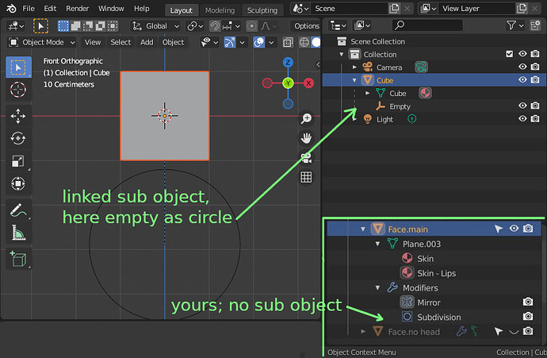The image size is (547, 358).
Task: Open the Render menu
Action: [x=78, y=9]
